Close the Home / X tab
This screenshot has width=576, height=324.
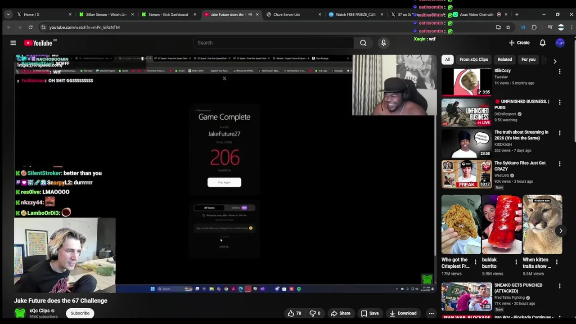(70, 14)
